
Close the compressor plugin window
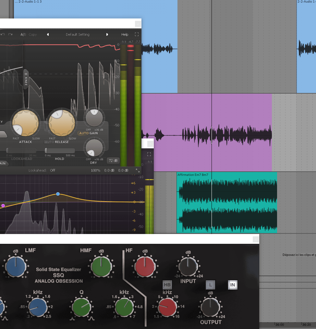(x=138, y=24)
